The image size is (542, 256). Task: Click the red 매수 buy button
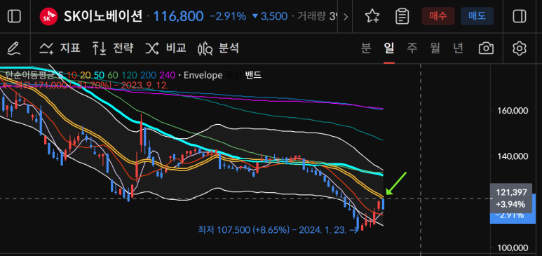(x=438, y=16)
